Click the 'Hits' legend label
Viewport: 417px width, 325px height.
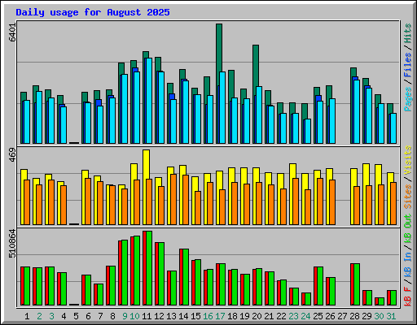point(408,33)
